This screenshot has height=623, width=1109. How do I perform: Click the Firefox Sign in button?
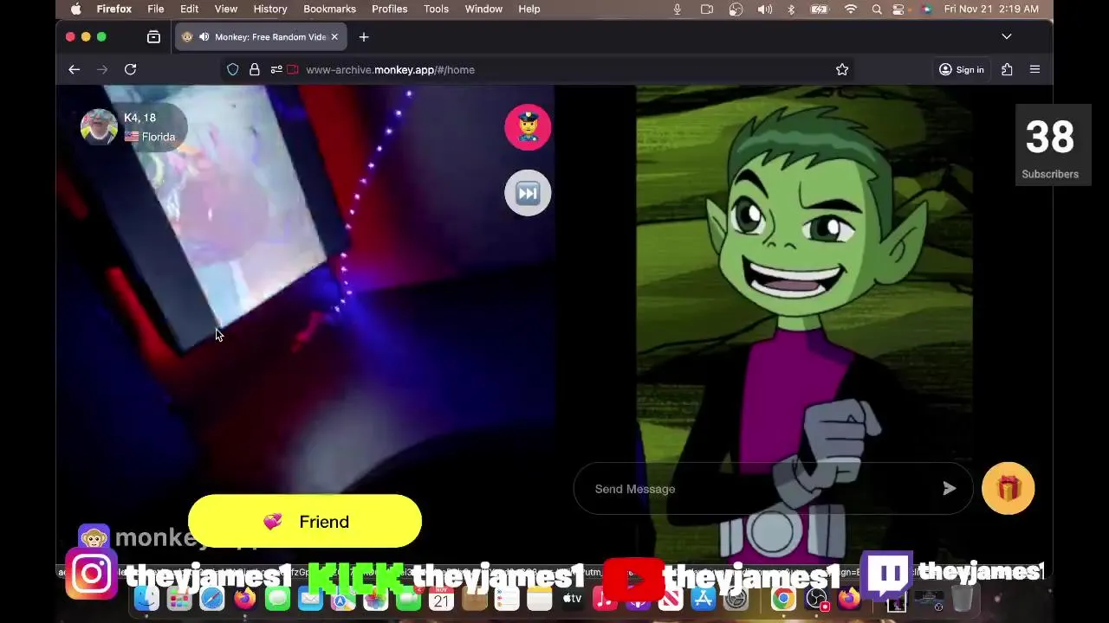pyautogui.click(x=962, y=69)
